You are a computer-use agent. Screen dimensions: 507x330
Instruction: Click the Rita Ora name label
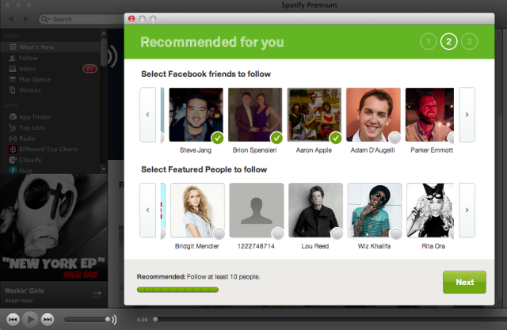pyautogui.click(x=433, y=246)
